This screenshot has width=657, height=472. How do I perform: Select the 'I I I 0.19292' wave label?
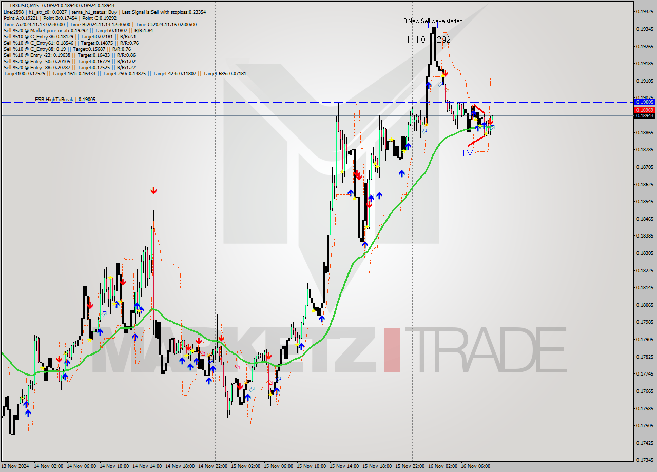pos(429,39)
